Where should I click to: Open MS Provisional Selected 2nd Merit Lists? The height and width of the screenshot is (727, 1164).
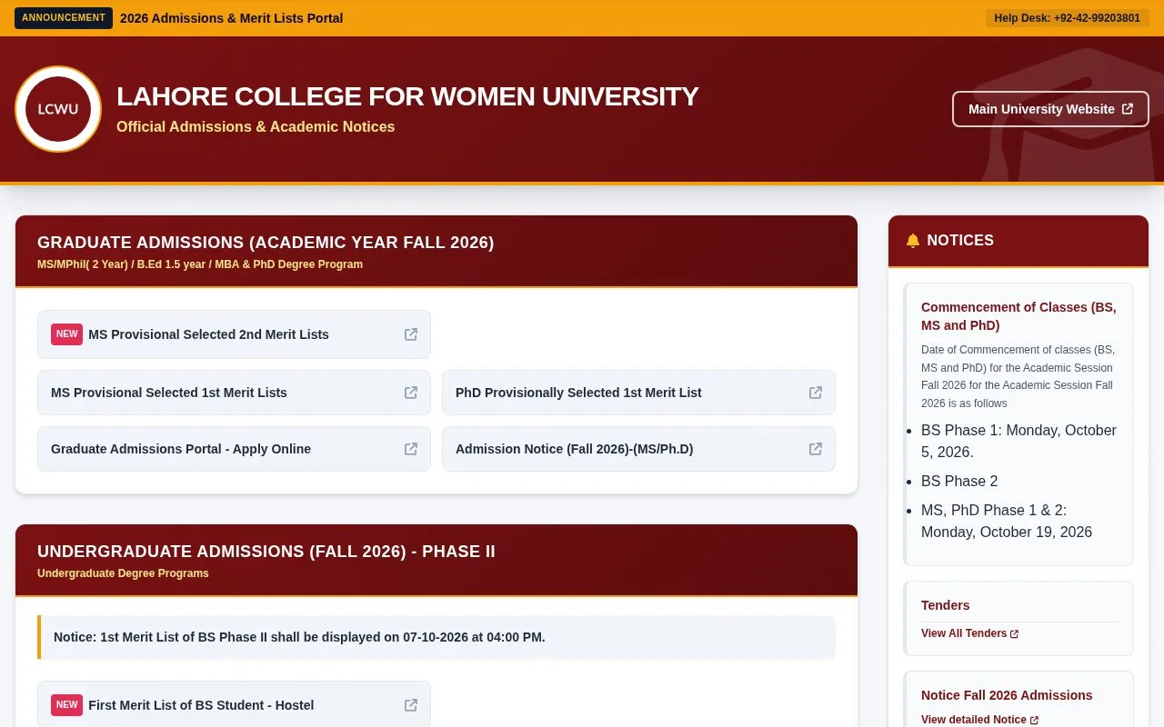234,334
